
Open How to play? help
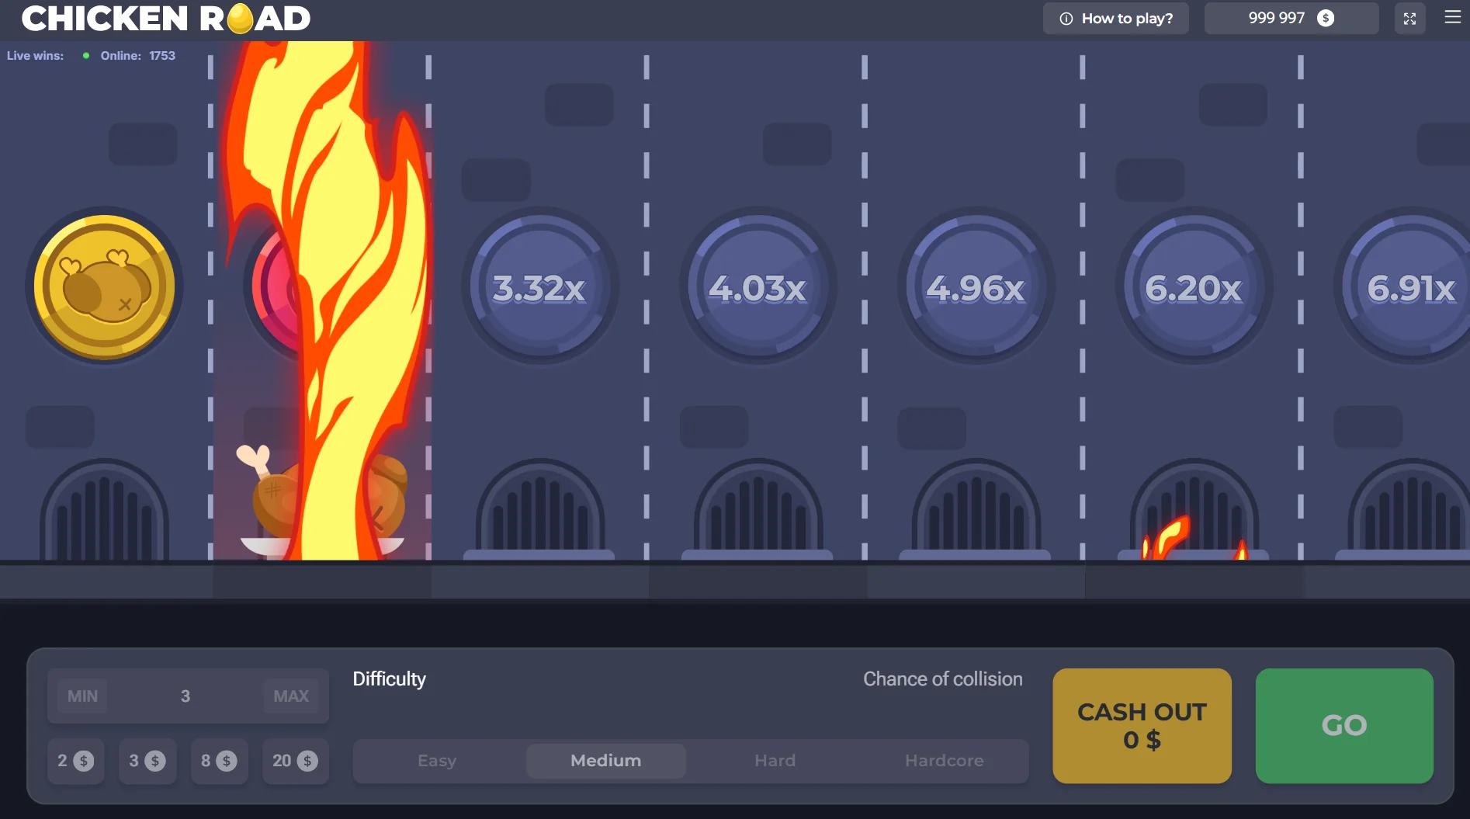point(1116,19)
